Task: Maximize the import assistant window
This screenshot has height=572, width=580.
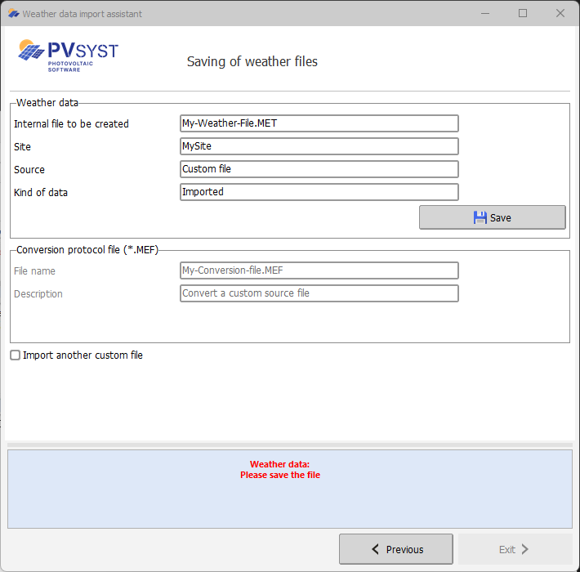Action: (x=523, y=13)
